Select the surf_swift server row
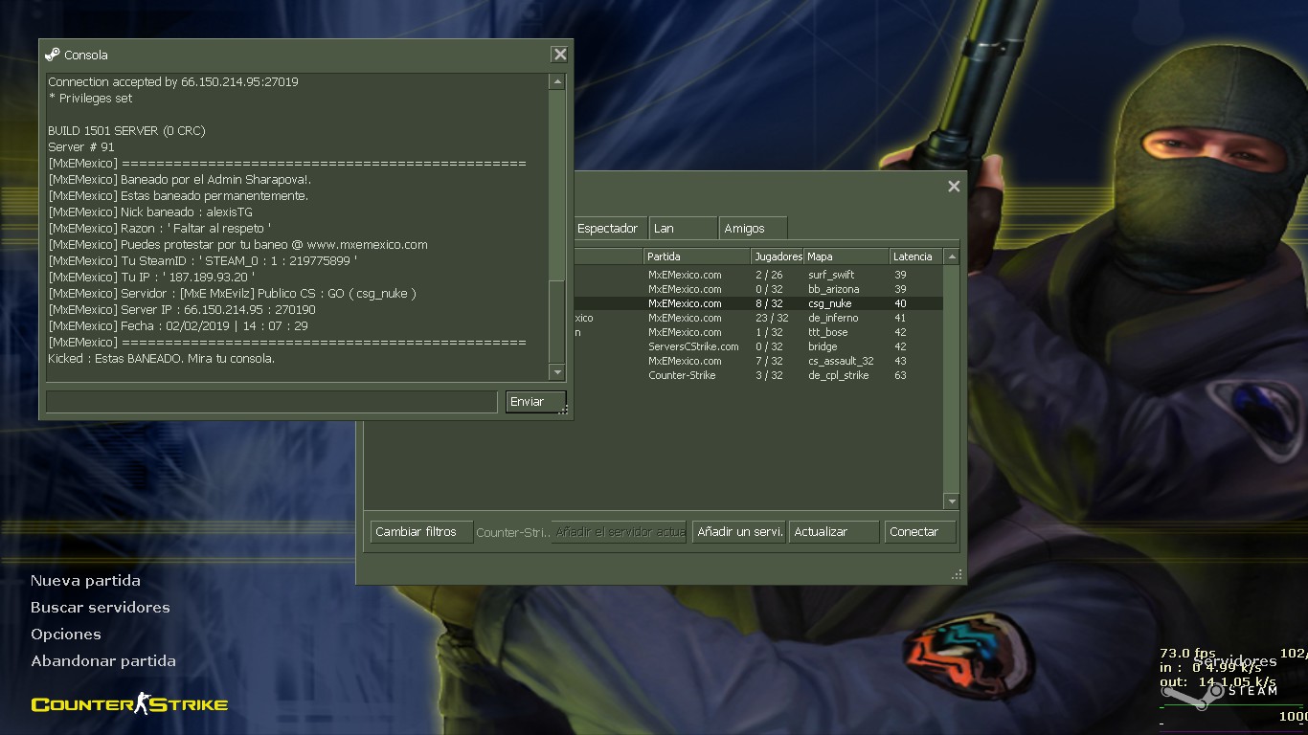This screenshot has height=735, width=1308. point(758,275)
